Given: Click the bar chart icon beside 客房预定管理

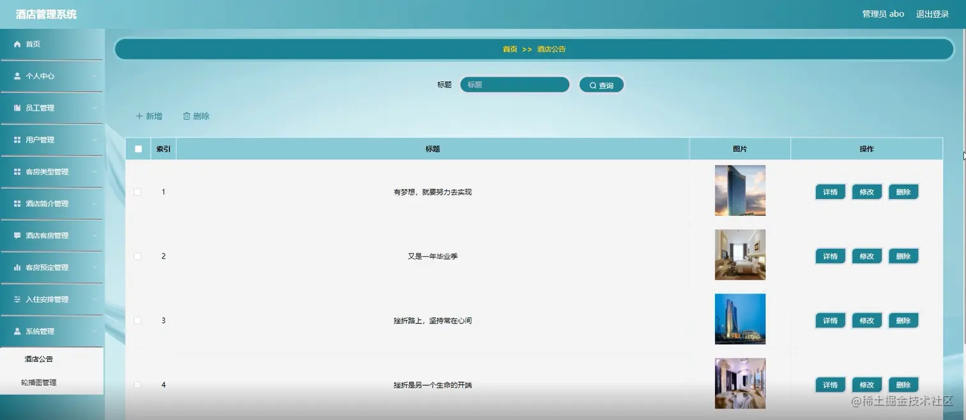Looking at the screenshot, I should pos(17,267).
